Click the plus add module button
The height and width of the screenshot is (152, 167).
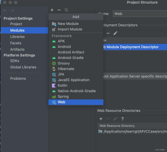coord(52,10)
